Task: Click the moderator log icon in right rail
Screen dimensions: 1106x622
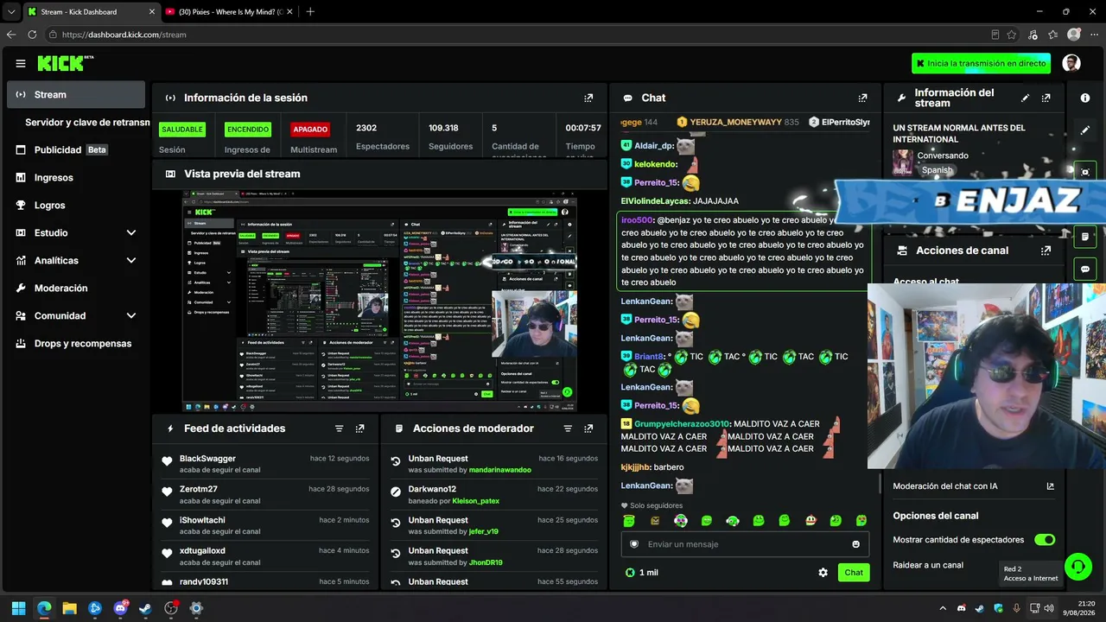Action: click(1085, 237)
